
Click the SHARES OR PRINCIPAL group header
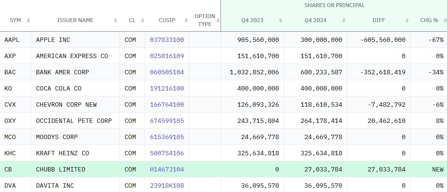click(334, 6)
